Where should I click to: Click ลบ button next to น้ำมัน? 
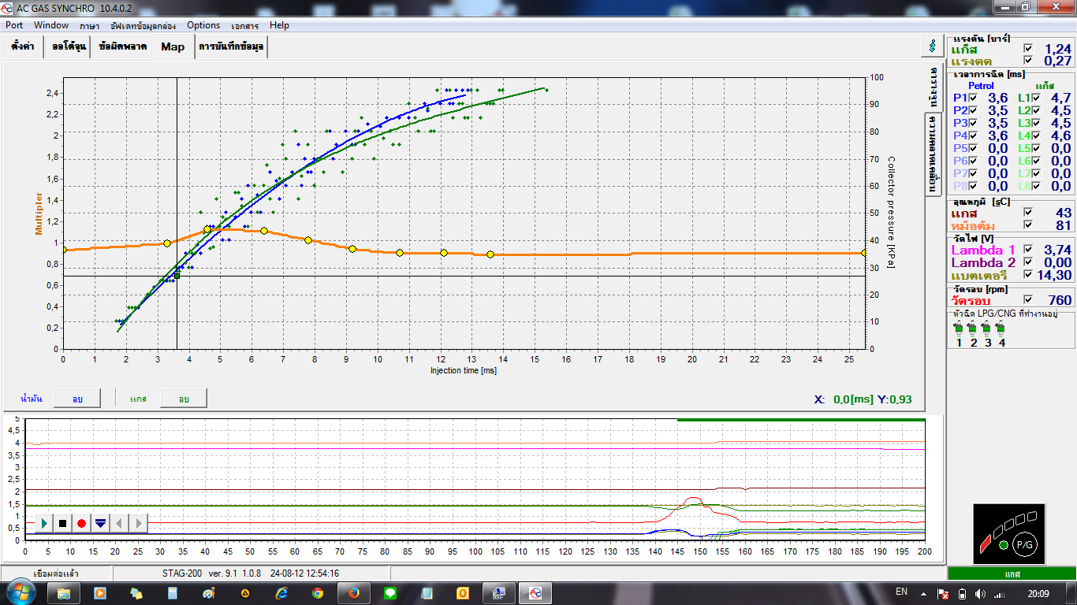point(77,399)
